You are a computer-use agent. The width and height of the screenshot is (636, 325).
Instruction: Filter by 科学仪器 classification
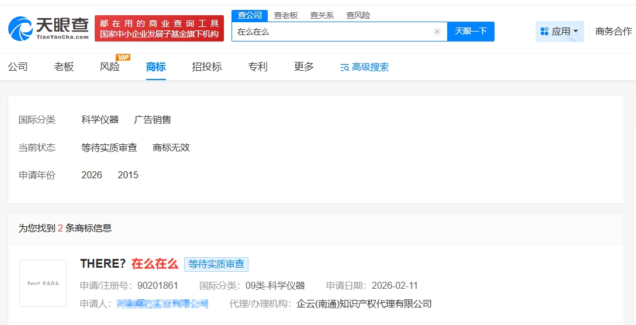[100, 120]
